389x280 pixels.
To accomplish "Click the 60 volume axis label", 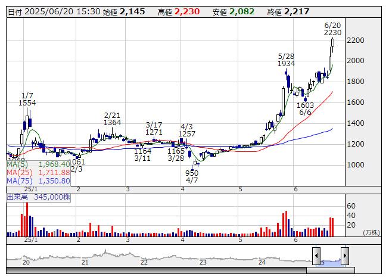I will point(351,206).
